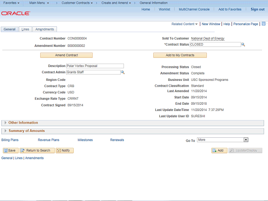268x201 pixels.
Task: Open the Related Content dropdown
Action: tap(184, 24)
